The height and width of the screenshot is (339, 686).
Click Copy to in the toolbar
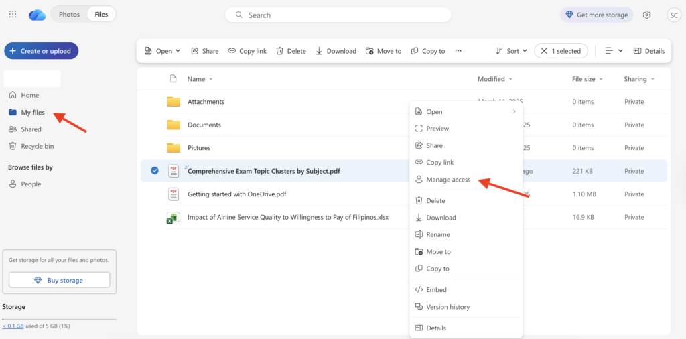tap(428, 51)
